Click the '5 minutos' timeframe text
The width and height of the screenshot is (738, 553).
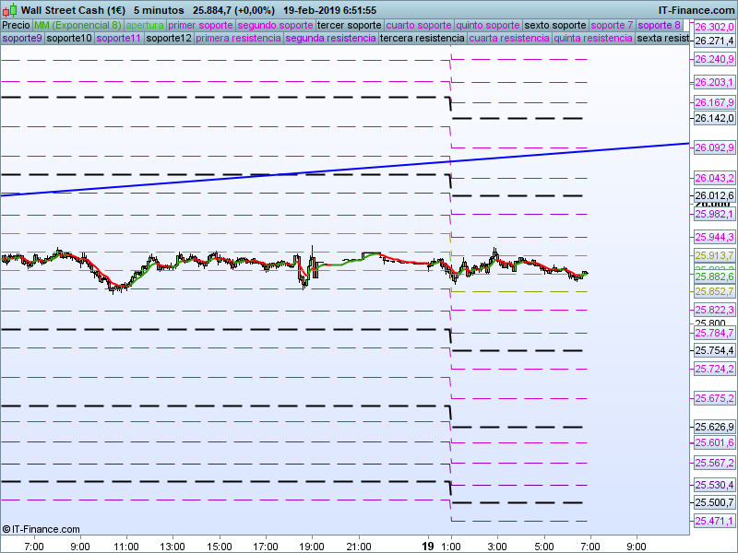pos(159,9)
